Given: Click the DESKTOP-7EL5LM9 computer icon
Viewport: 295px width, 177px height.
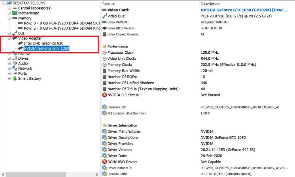Looking at the screenshot, I should (9, 3).
